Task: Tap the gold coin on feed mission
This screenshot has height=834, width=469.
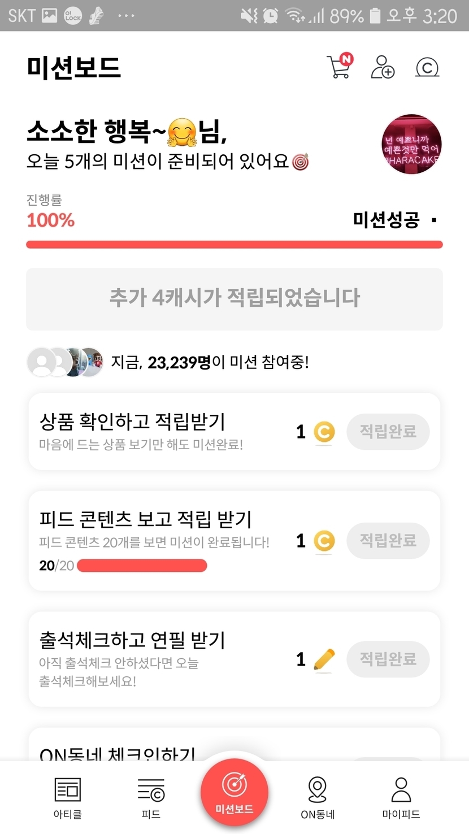Action: coord(324,541)
